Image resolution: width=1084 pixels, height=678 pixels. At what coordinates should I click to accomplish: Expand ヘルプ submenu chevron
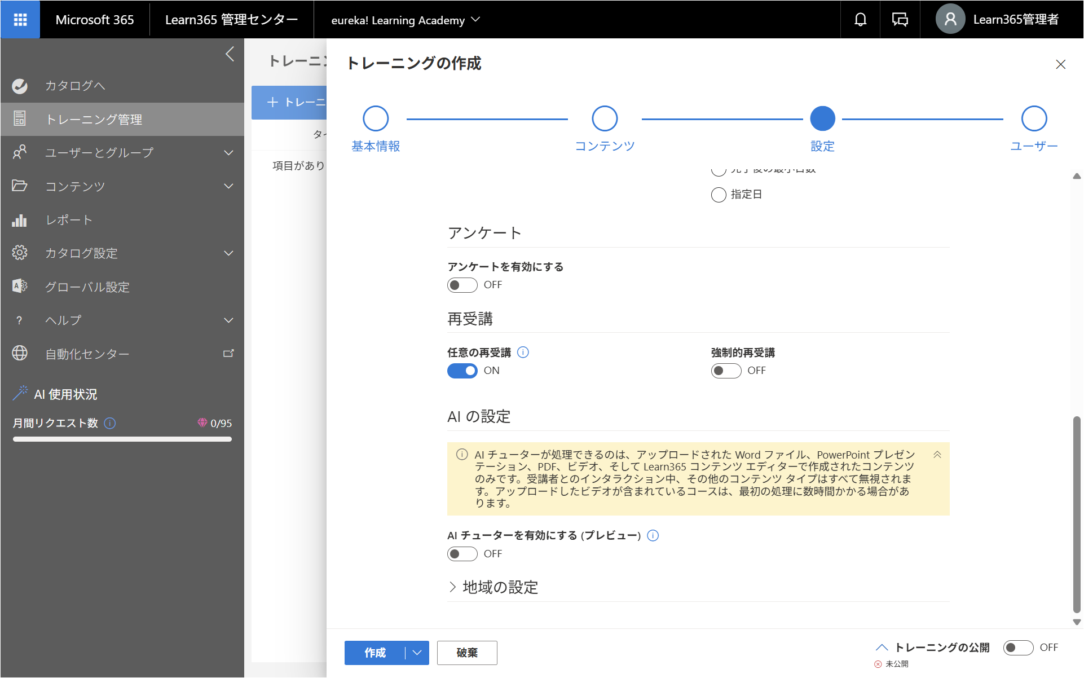[x=228, y=320]
